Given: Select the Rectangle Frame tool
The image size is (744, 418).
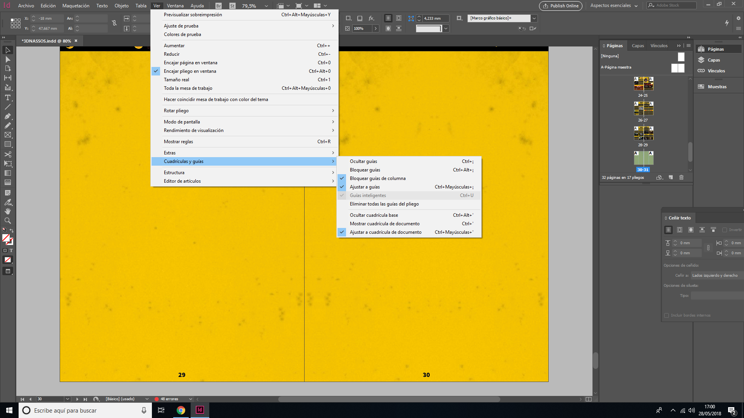Looking at the screenshot, I should (x=7, y=135).
